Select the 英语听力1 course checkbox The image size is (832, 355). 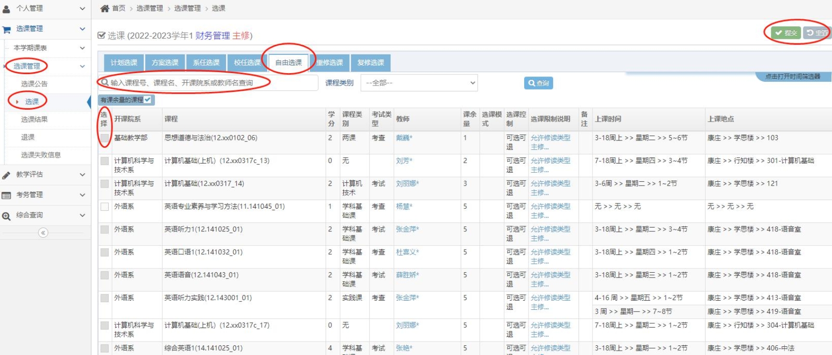(104, 229)
